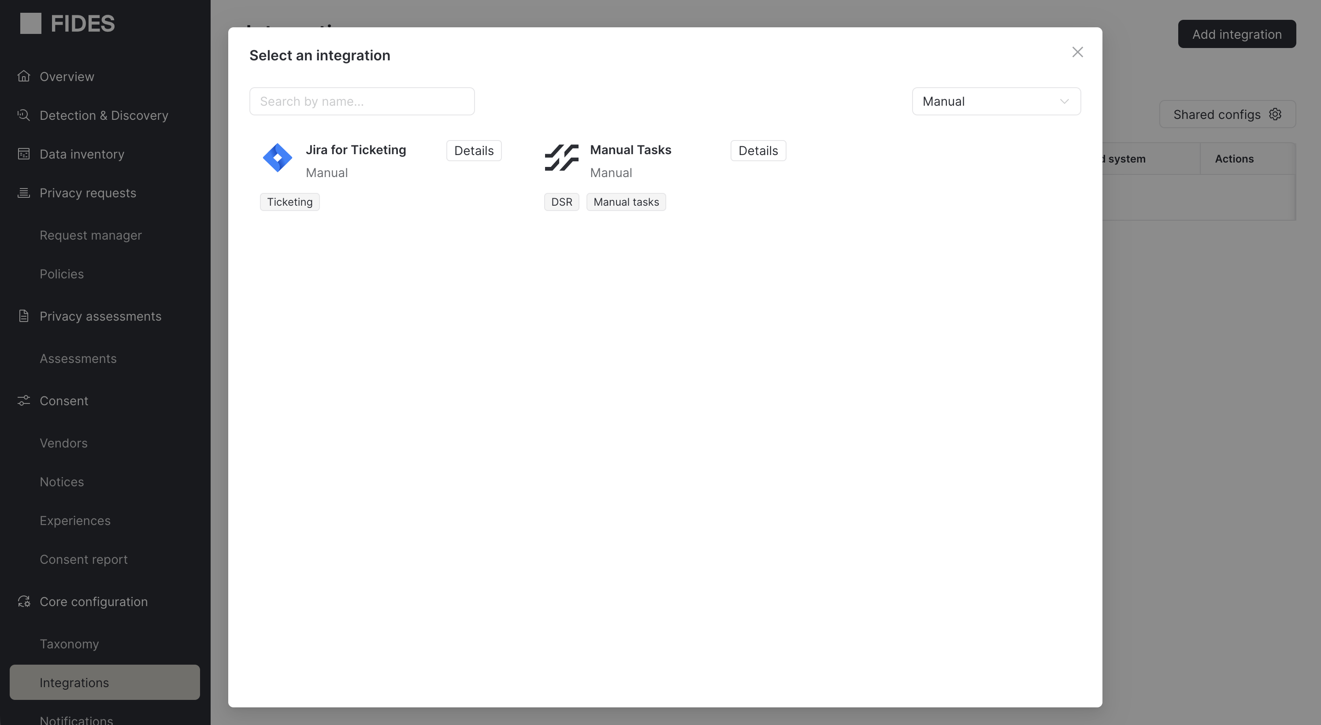This screenshot has height=725, width=1321.
Task: Select the Consent sliders icon
Action: 24,400
